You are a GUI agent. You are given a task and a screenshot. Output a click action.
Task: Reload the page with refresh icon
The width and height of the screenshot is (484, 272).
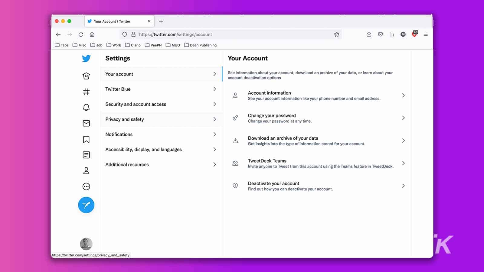coord(81,34)
